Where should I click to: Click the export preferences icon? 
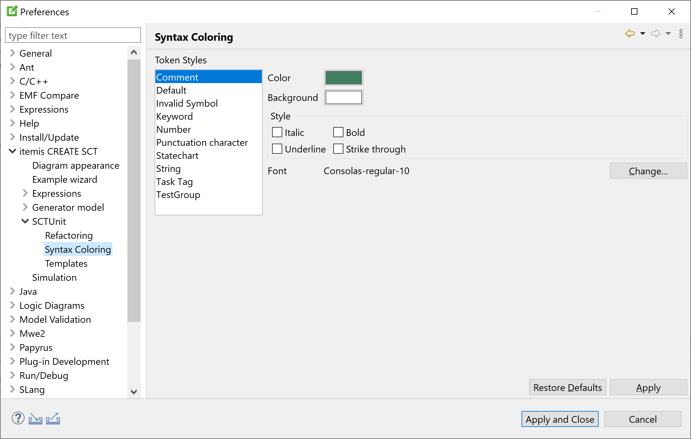pyautogui.click(x=53, y=418)
